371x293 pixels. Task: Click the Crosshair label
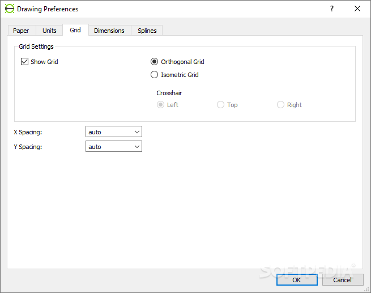coord(169,93)
